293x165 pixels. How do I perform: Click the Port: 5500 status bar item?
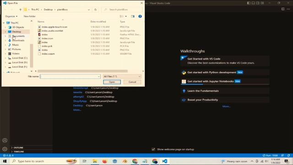[x=270, y=155]
